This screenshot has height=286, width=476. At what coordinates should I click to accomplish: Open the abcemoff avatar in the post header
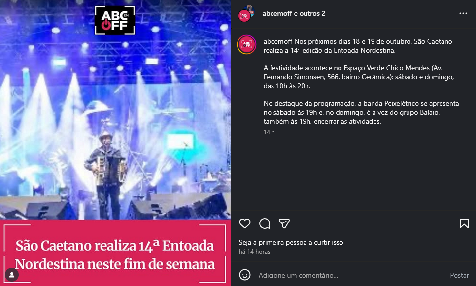[x=244, y=16]
